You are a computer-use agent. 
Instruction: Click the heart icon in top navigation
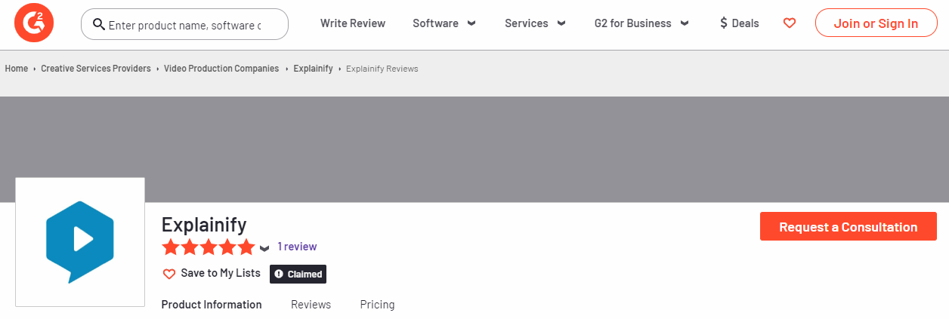point(790,23)
